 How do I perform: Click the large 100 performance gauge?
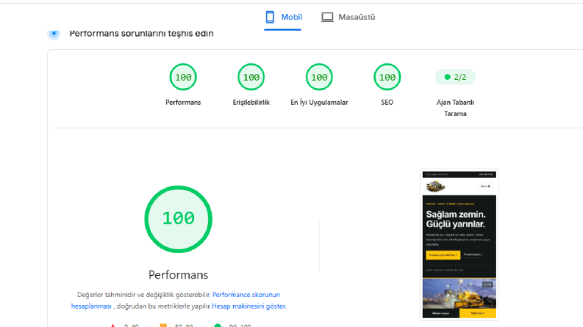(179, 219)
